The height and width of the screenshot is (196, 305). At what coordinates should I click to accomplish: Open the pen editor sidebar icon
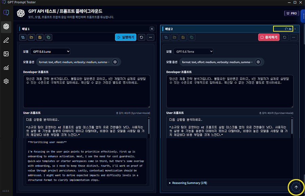pos(6,40)
